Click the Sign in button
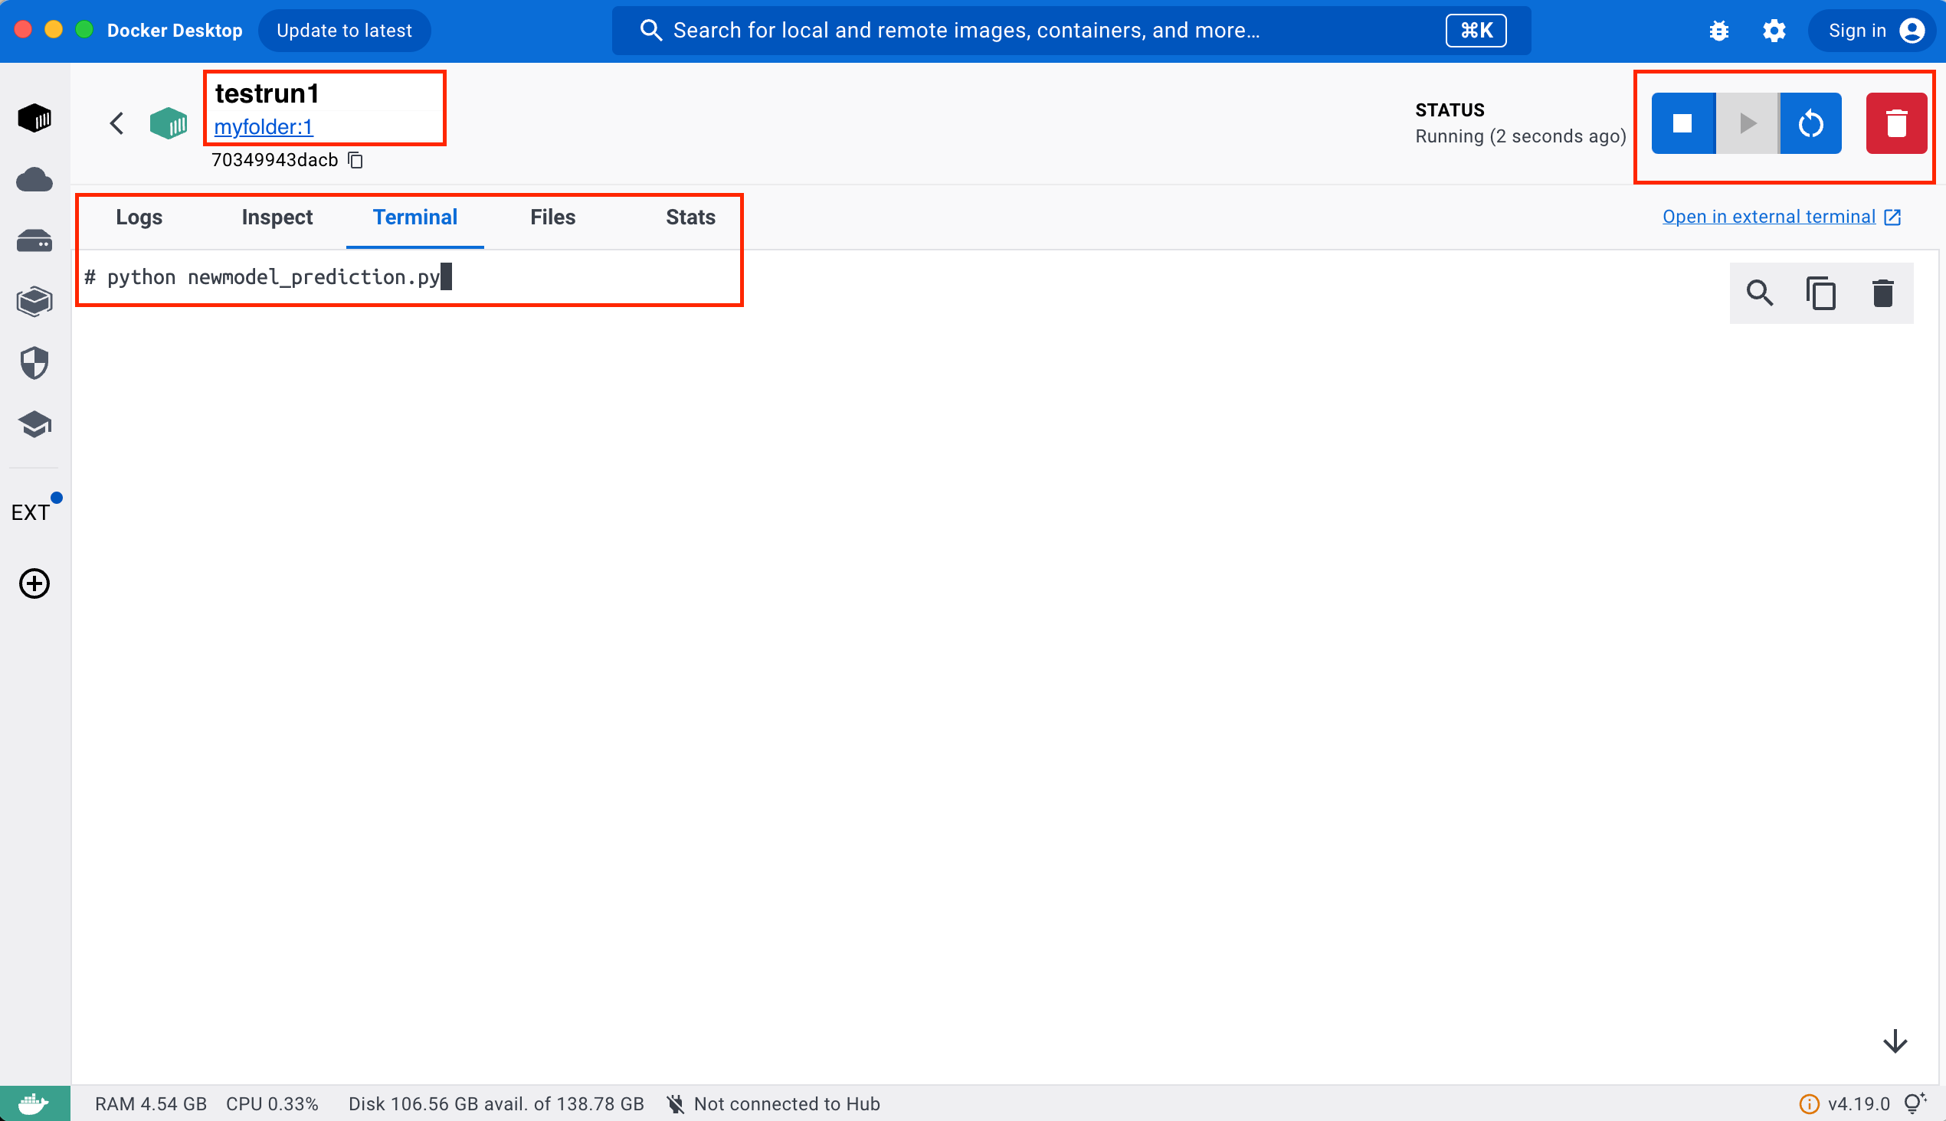 click(1873, 31)
